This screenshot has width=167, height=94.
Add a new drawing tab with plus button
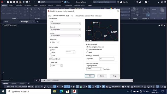38,21
